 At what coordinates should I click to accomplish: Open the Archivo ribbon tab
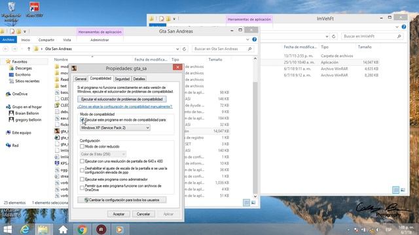coord(9,40)
